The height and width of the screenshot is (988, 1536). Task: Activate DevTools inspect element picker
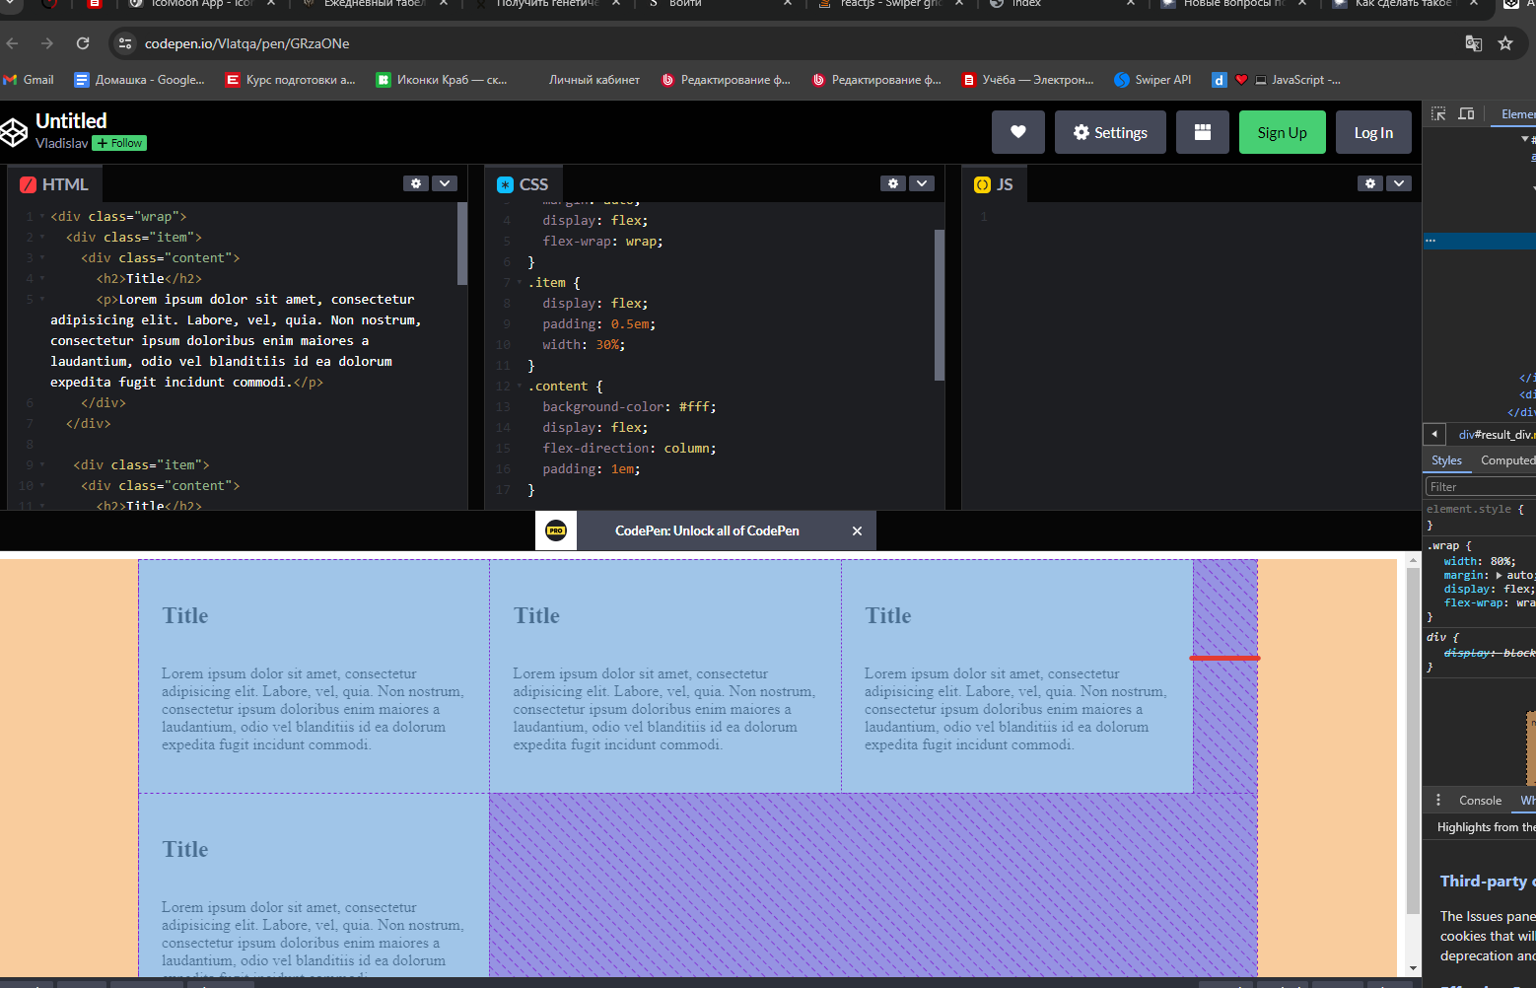pyautogui.click(x=1438, y=114)
